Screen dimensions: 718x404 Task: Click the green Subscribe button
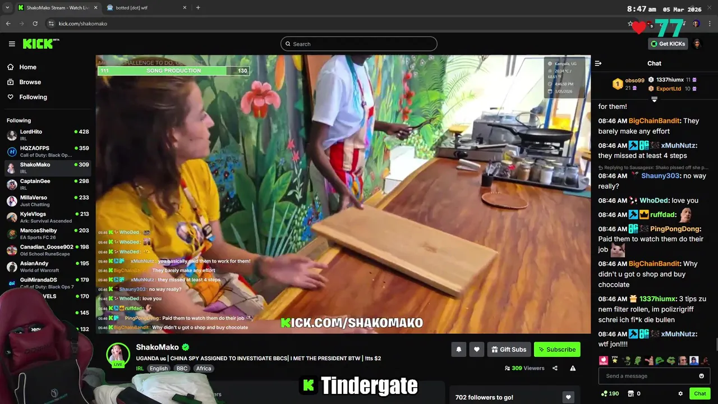557,349
